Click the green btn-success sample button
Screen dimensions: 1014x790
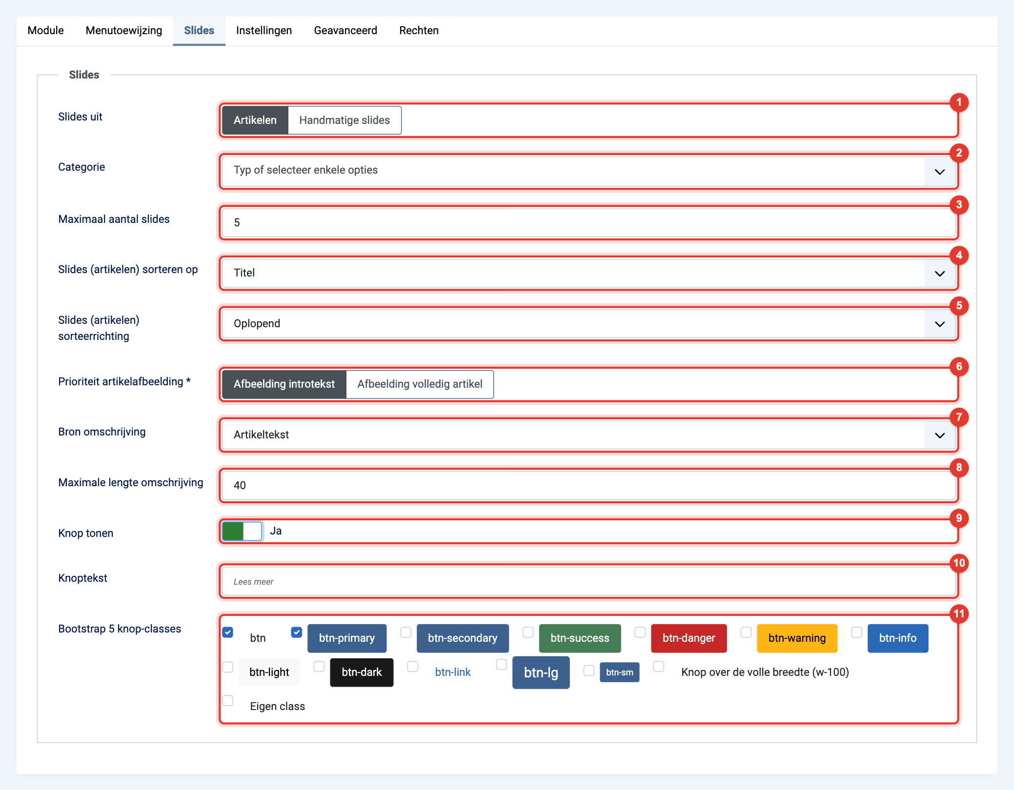pyautogui.click(x=580, y=638)
